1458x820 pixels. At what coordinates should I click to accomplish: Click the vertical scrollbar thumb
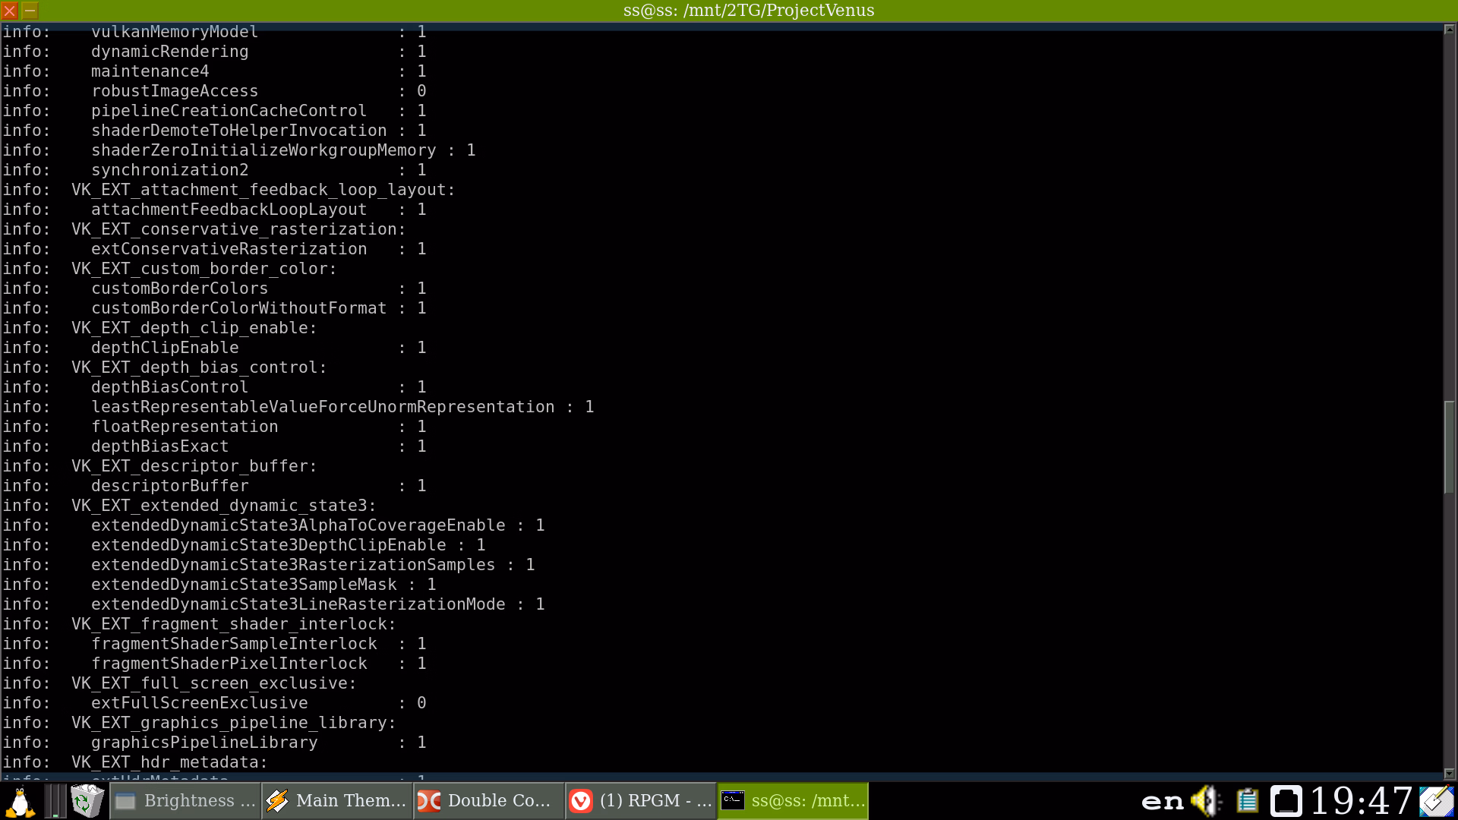tap(1449, 446)
